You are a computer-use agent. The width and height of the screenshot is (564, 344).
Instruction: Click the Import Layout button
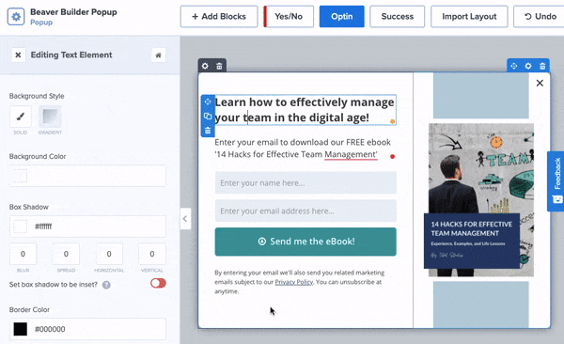pos(469,17)
